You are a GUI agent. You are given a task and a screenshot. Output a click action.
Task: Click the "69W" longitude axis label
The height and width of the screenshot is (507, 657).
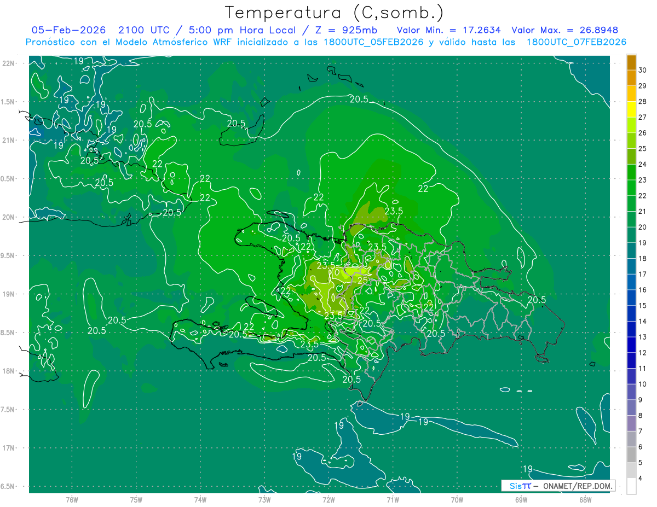(521, 499)
